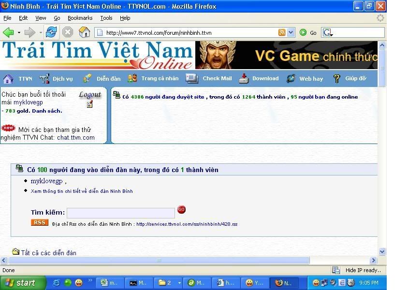Open the View menu

coord(41,18)
